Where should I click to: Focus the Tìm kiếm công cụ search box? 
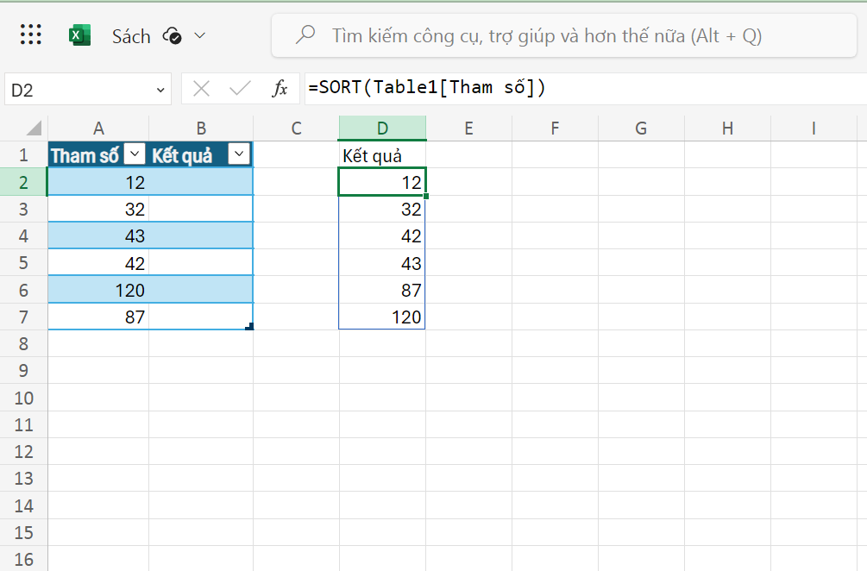click(564, 36)
